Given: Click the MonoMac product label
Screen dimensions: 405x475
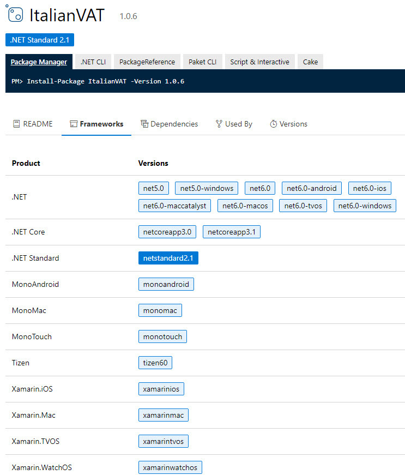Looking at the screenshot, I should (x=29, y=310).
